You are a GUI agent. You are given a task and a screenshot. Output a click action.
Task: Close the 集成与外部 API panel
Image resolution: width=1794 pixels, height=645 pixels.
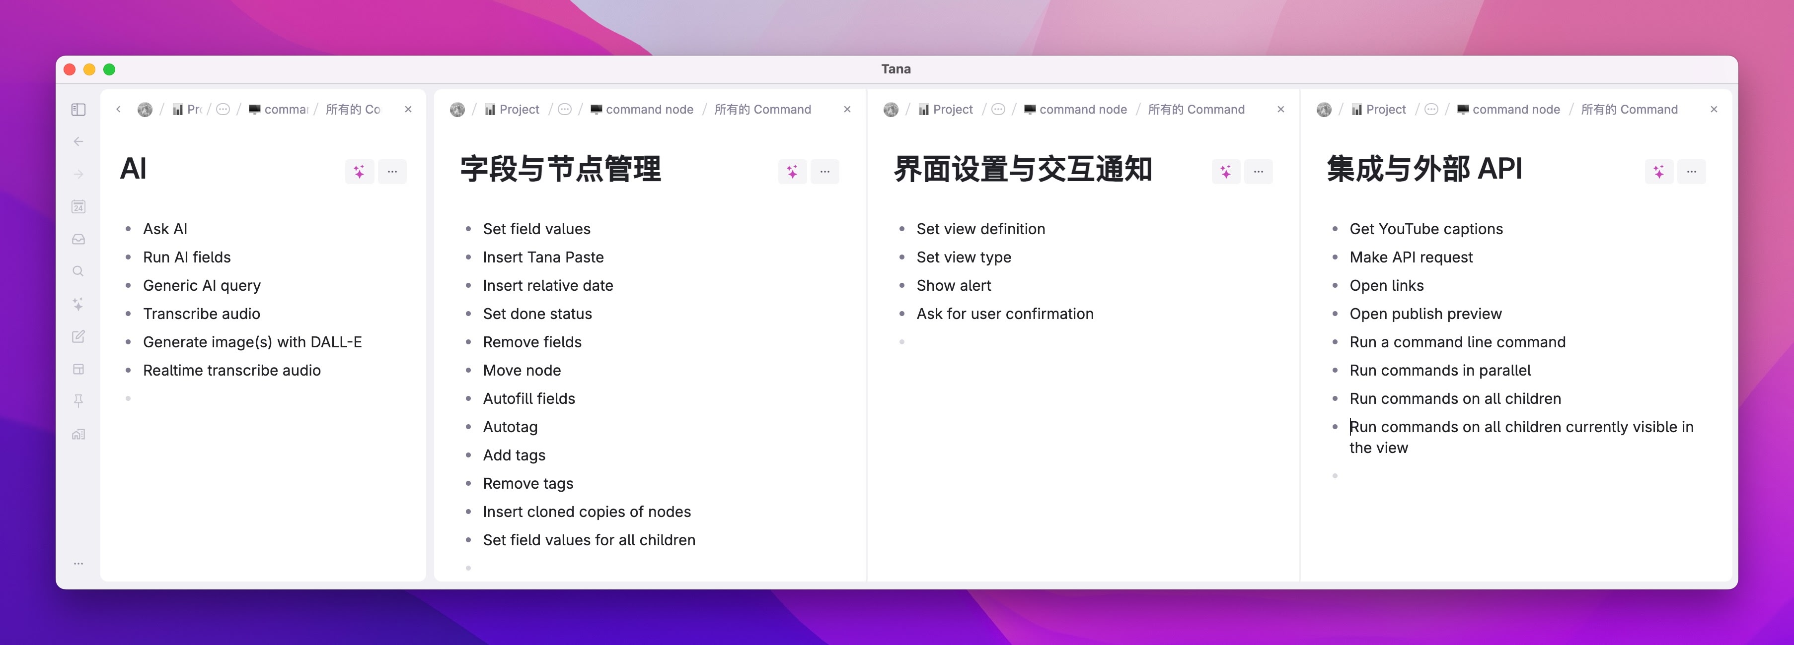pyautogui.click(x=1714, y=109)
